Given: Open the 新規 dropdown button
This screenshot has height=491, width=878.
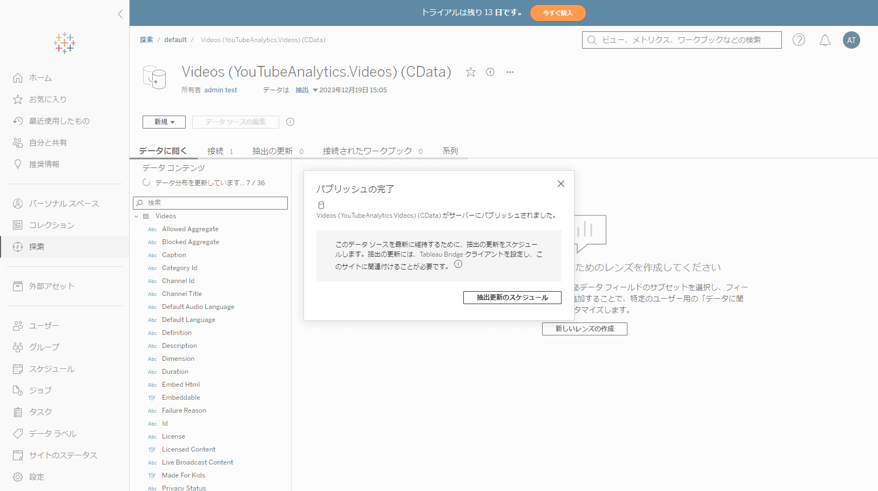Looking at the screenshot, I should click(x=164, y=122).
